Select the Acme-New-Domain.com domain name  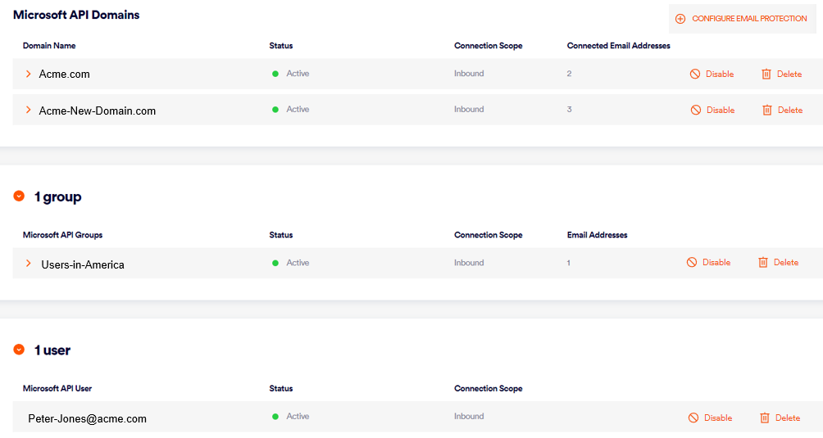(x=97, y=111)
